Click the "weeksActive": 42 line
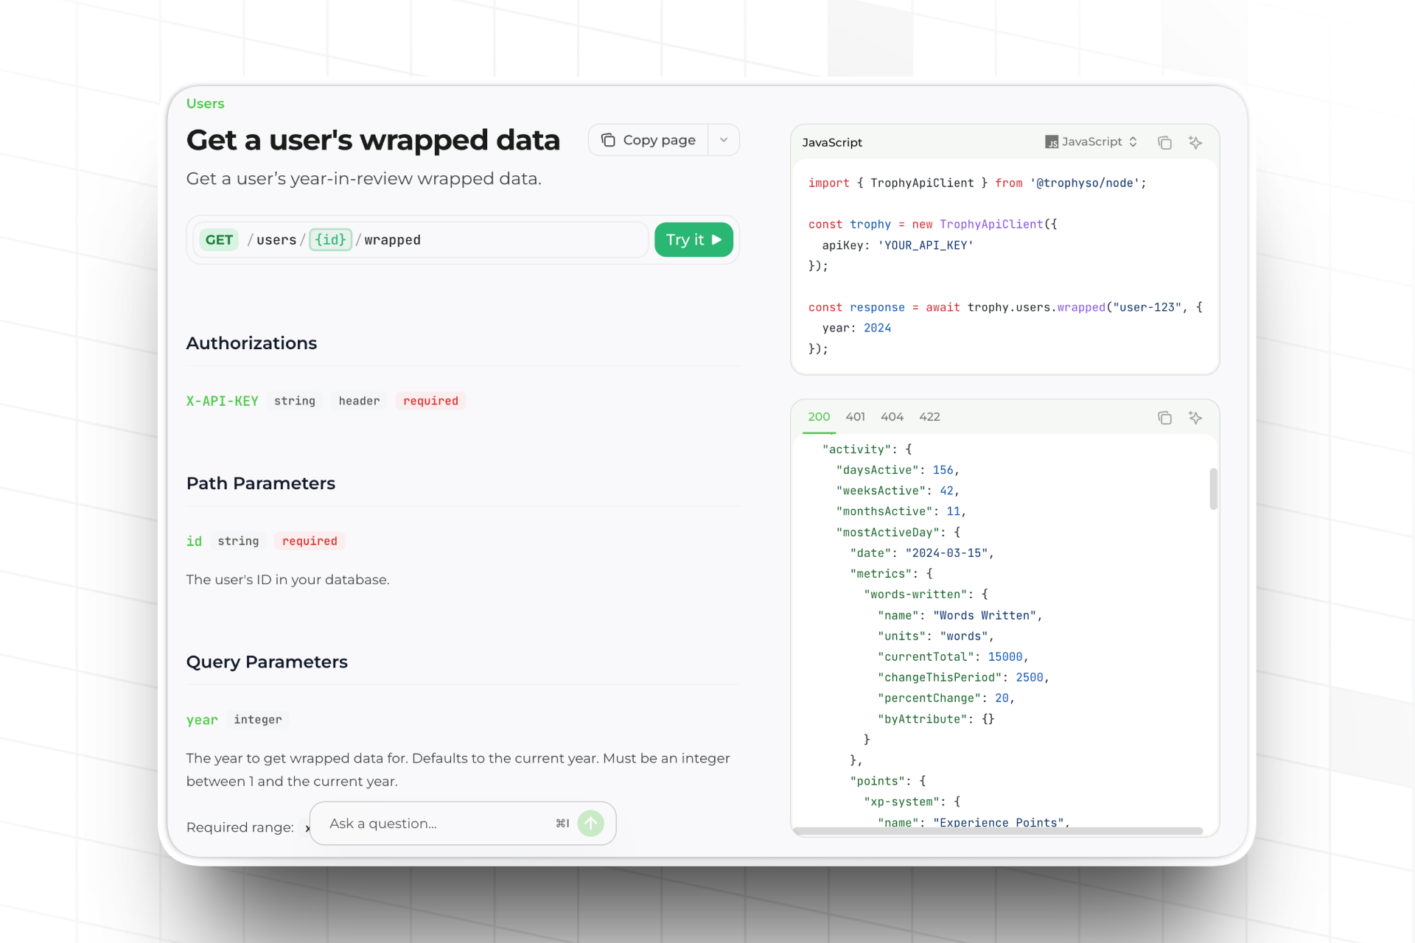This screenshot has height=943, width=1415. tap(897, 491)
